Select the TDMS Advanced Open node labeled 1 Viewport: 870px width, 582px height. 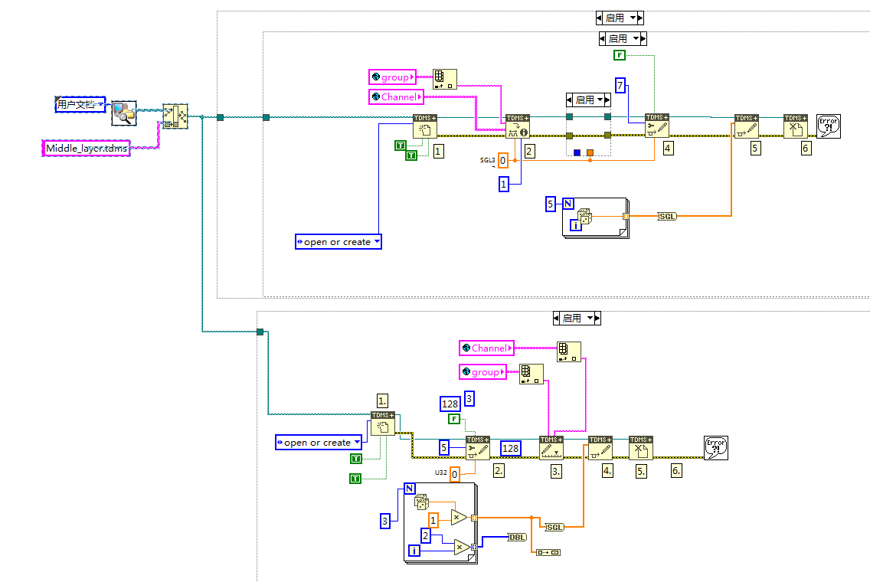point(425,126)
